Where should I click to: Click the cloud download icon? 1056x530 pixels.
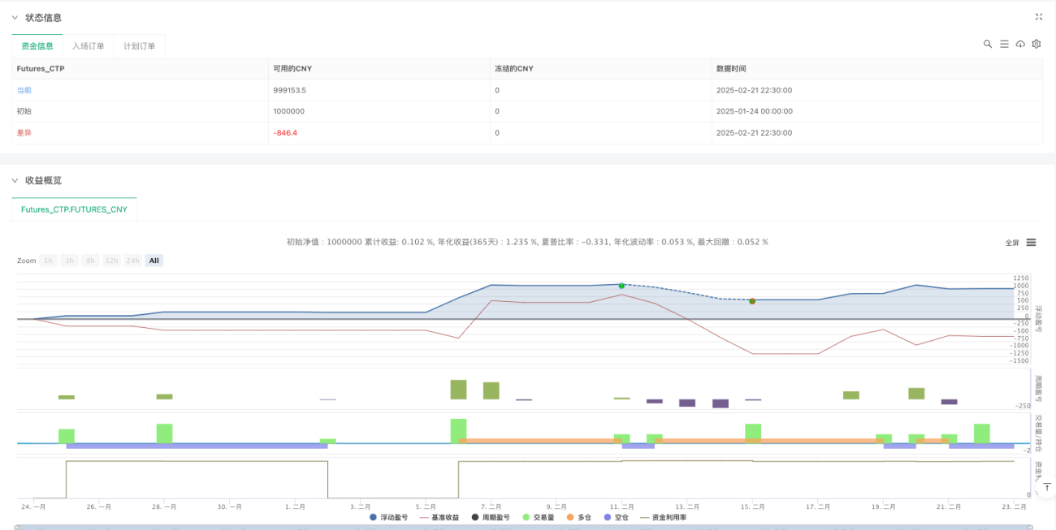click(1020, 44)
